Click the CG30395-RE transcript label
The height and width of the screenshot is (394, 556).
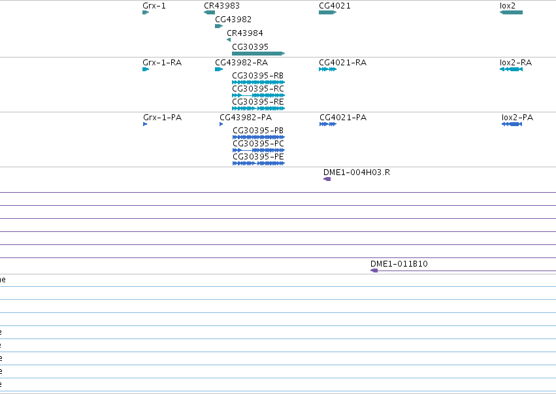[x=258, y=102]
